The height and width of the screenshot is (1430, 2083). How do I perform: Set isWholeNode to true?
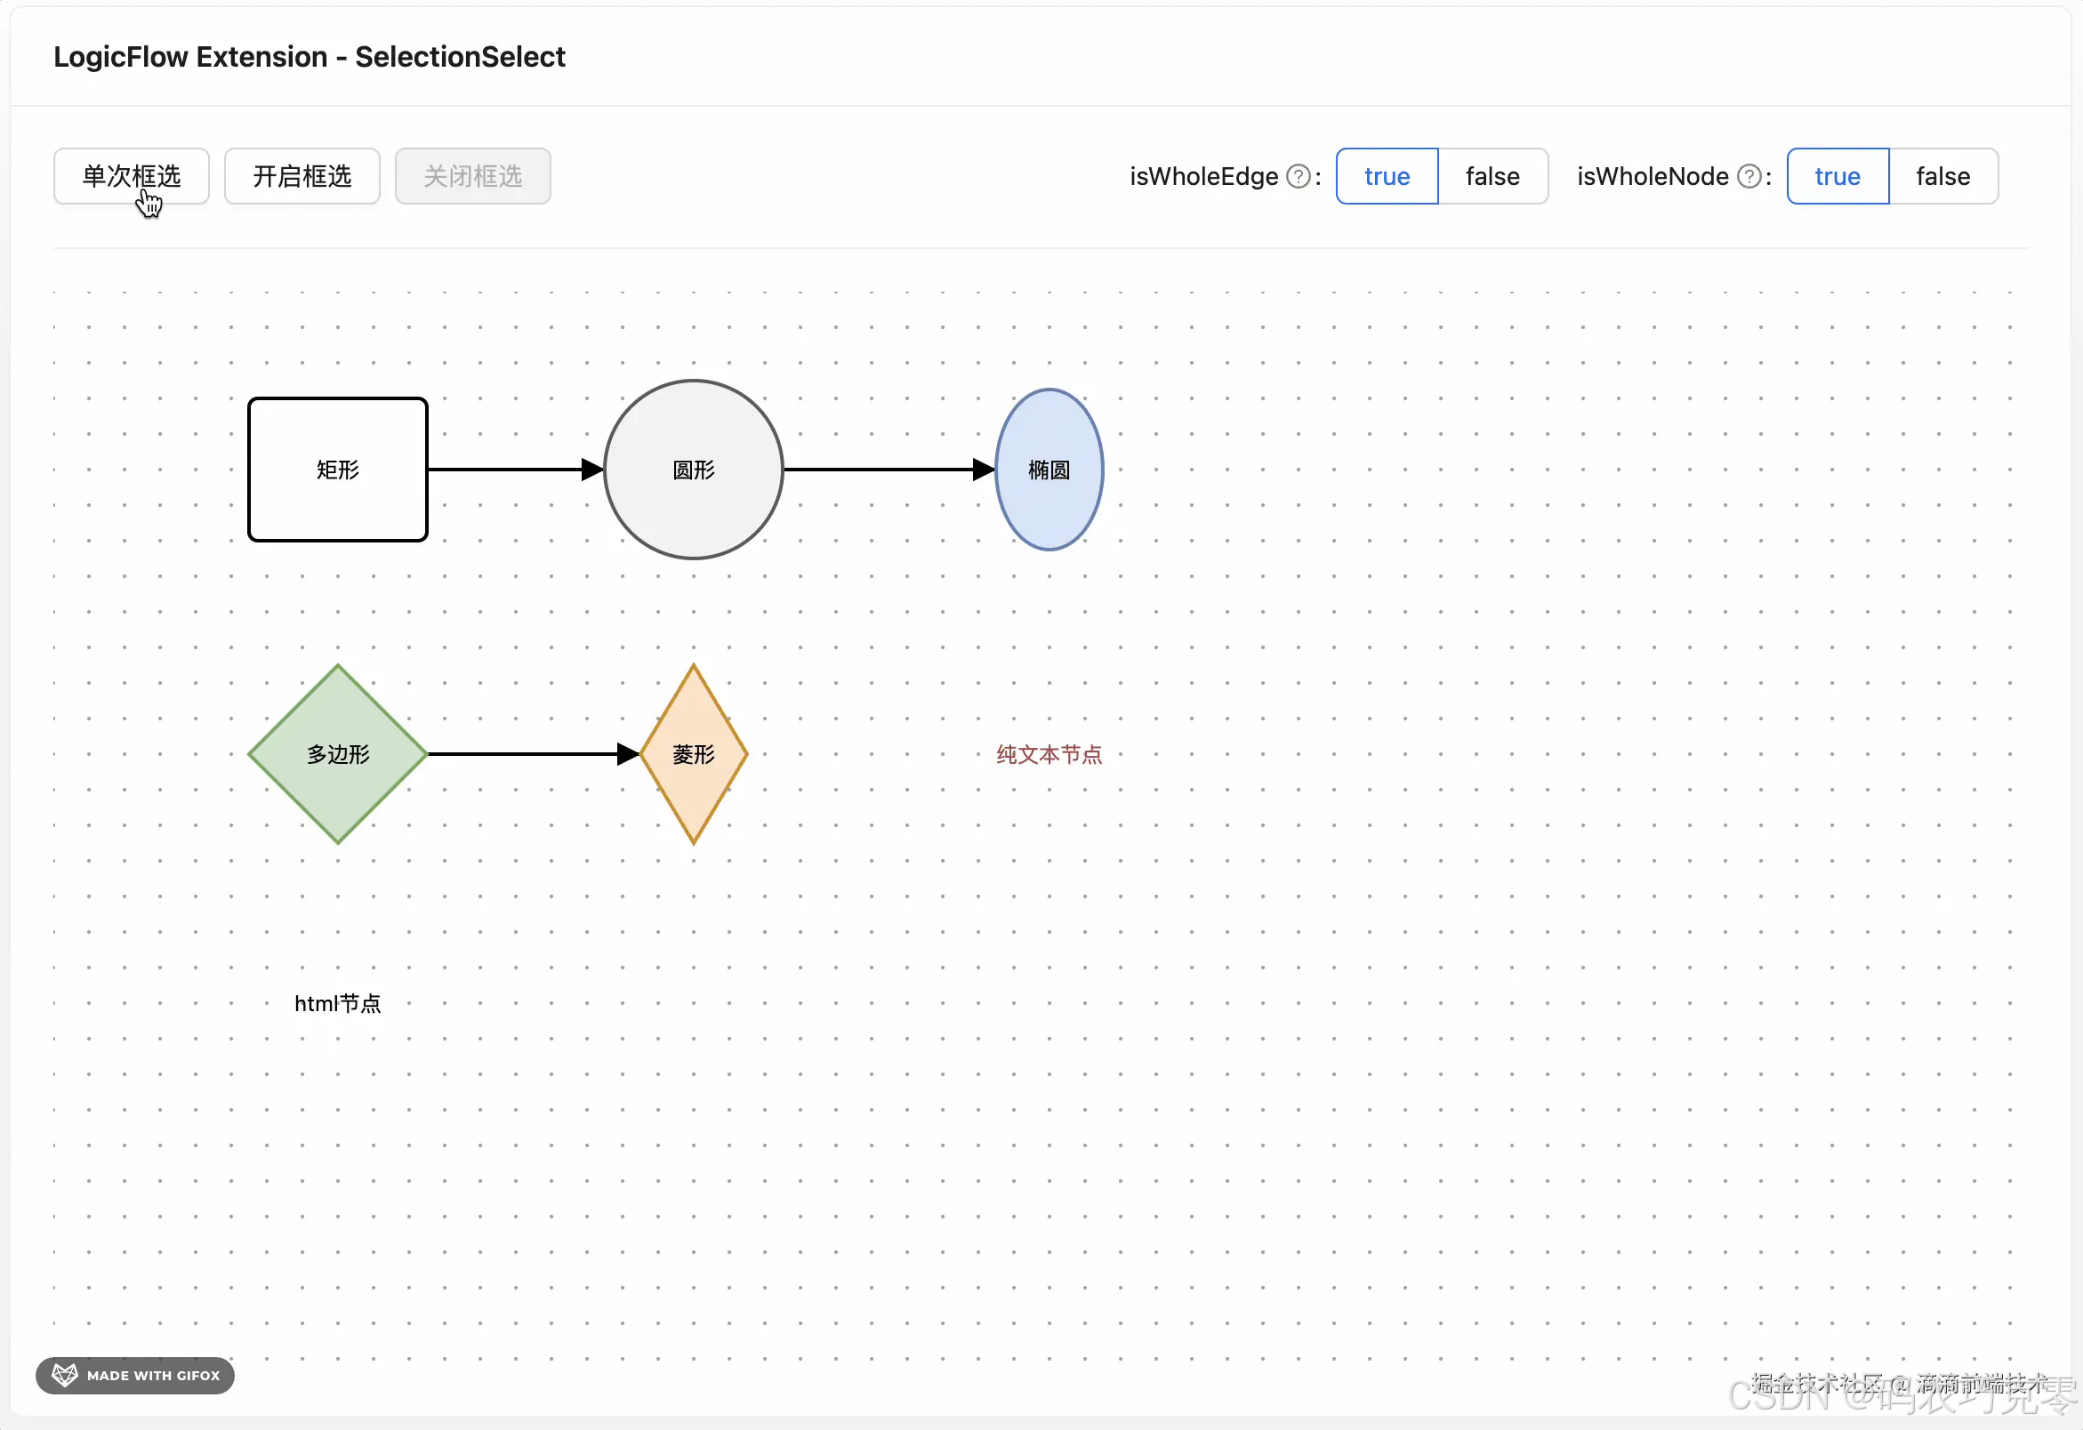(1836, 175)
